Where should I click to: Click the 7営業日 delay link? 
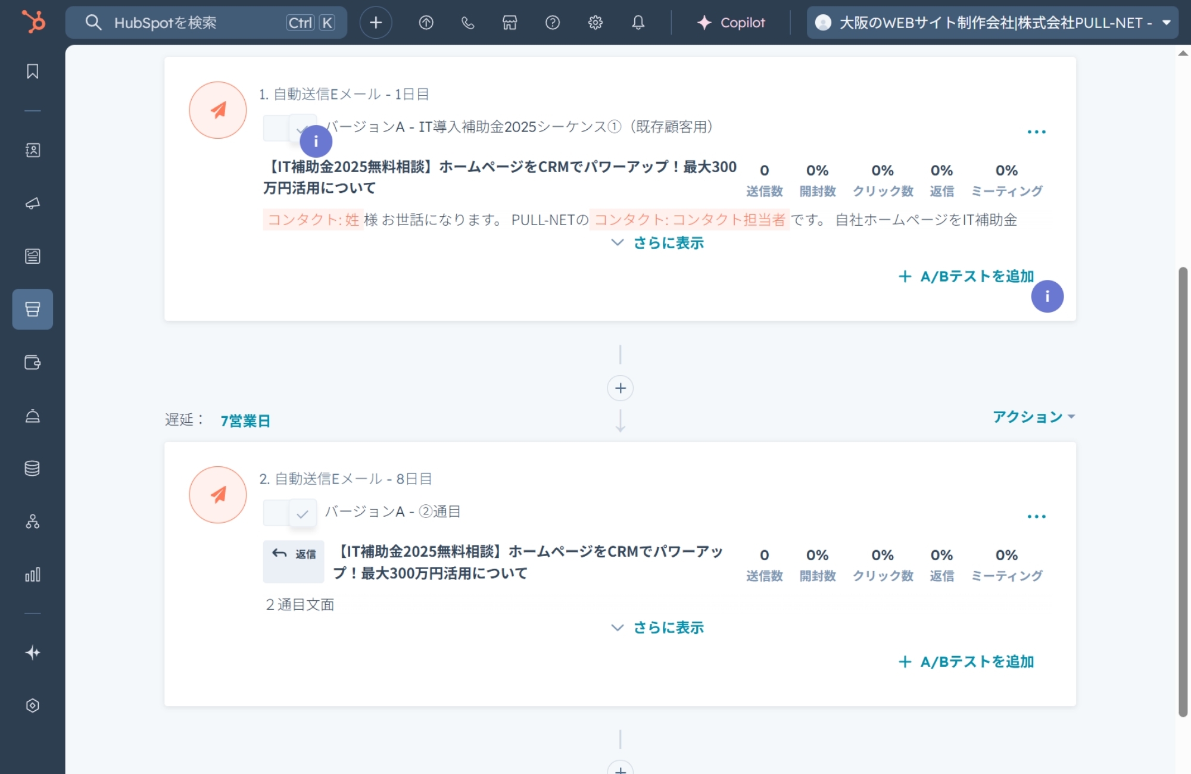coord(245,421)
